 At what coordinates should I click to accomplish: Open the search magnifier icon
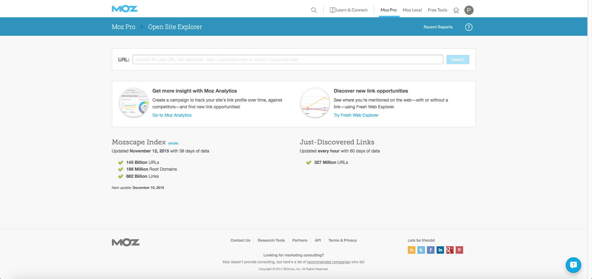click(x=314, y=10)
